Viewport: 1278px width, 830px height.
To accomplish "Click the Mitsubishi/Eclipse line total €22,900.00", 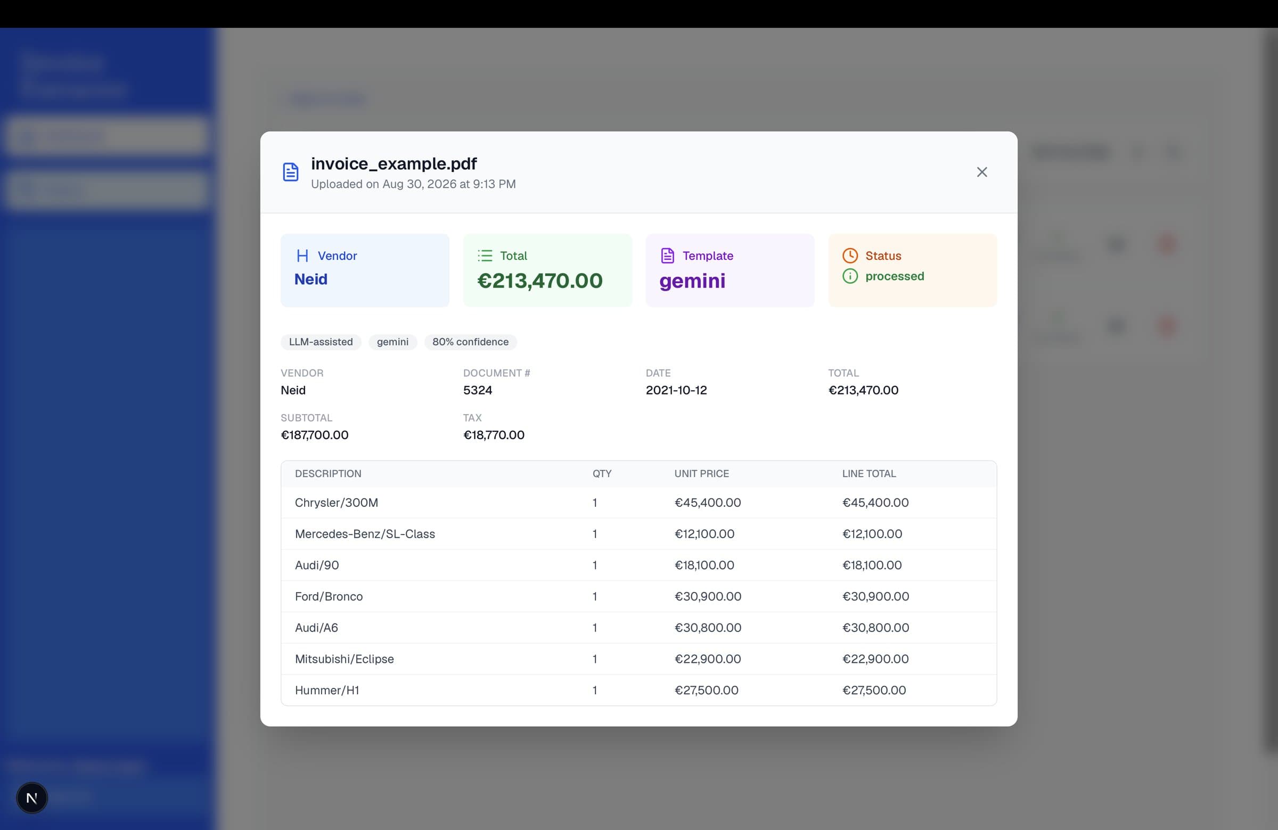I will (x=875, y=659).
